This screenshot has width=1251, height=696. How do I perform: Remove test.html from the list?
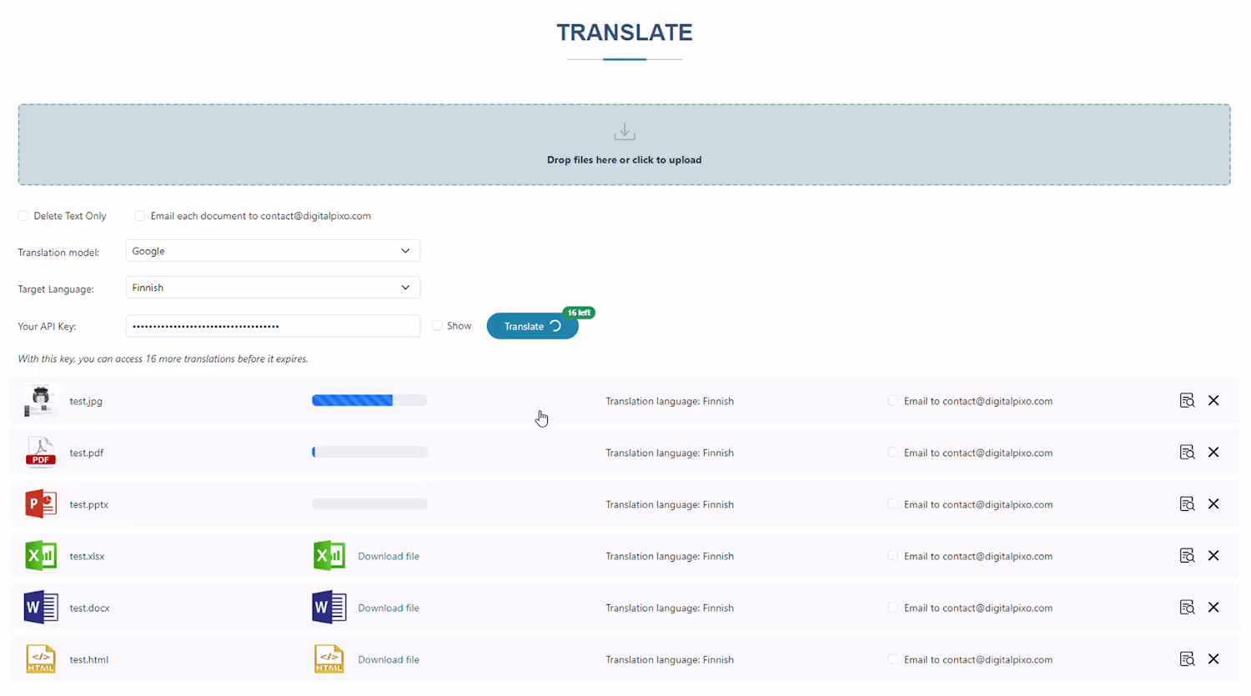tap(1213, 659)
